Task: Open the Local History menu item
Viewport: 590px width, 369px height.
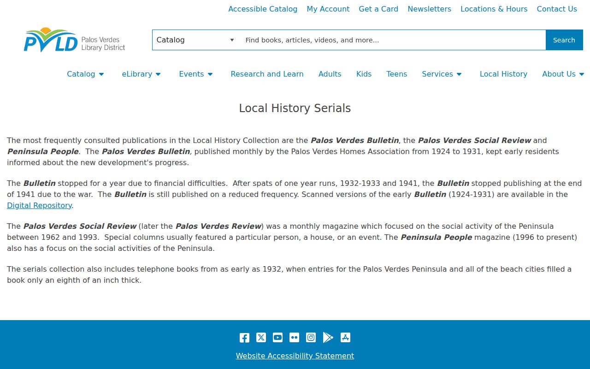Action: 503,74
